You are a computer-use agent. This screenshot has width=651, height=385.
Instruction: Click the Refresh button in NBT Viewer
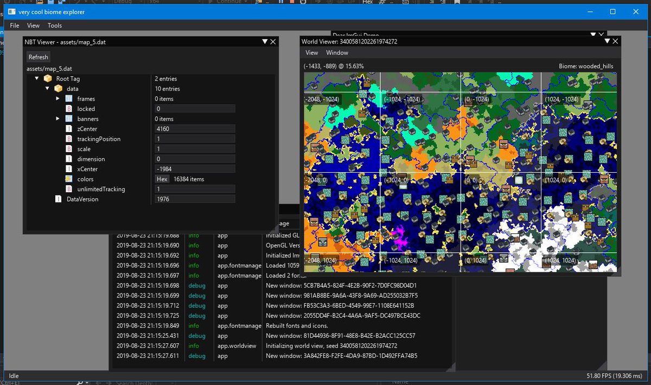39,57
